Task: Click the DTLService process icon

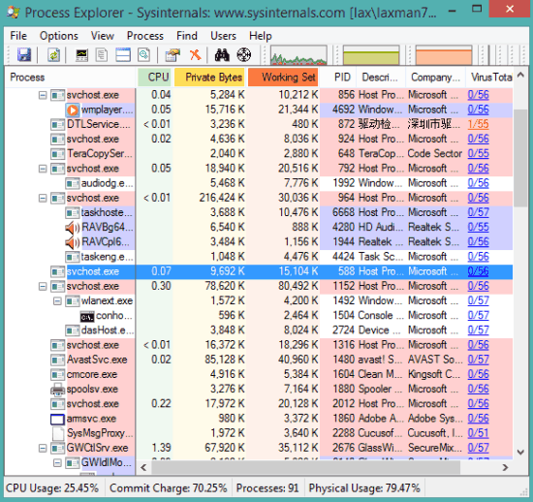Action: tap(57, 125)
